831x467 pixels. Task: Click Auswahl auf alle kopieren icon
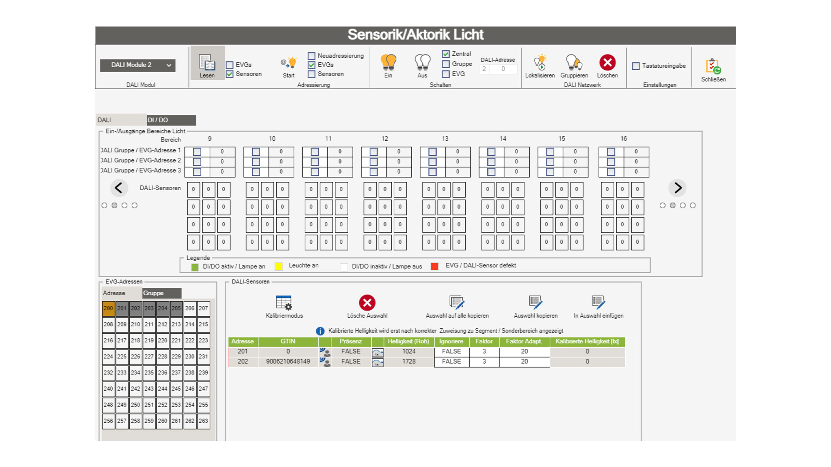point(457,303)
